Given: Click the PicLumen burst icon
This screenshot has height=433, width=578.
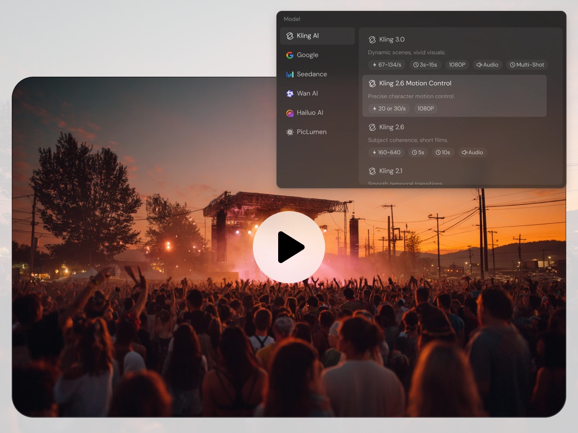Looking at the screenshot, I should point(290,132).
